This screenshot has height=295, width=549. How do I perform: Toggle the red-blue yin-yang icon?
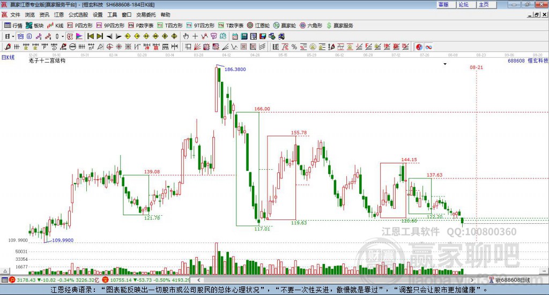pos(419,47)
